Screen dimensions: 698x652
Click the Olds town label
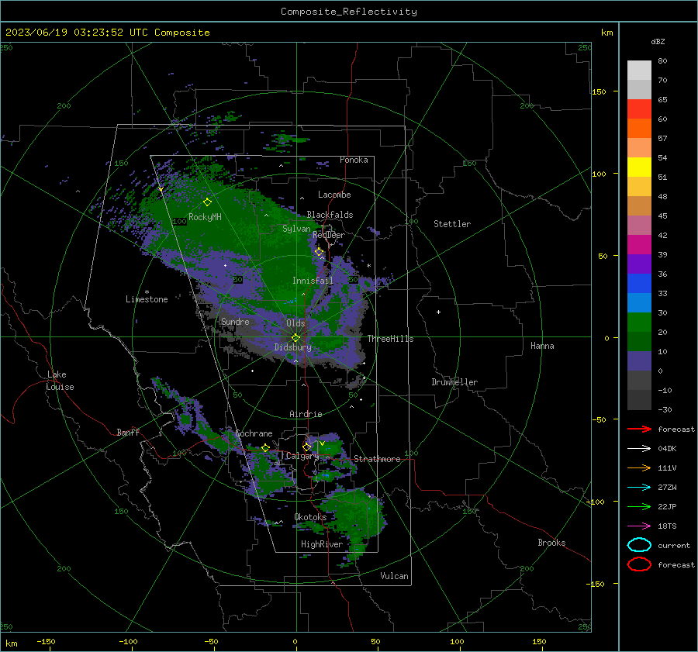(295, 323)
